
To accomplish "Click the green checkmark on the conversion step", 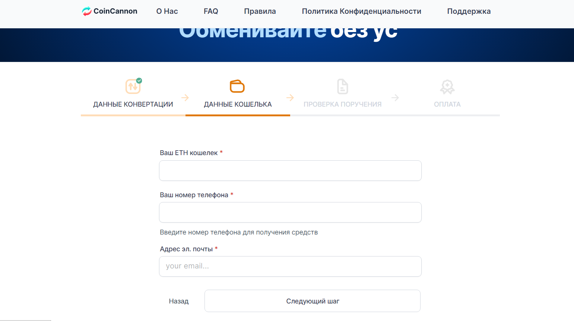I will (x=139, y=80).
